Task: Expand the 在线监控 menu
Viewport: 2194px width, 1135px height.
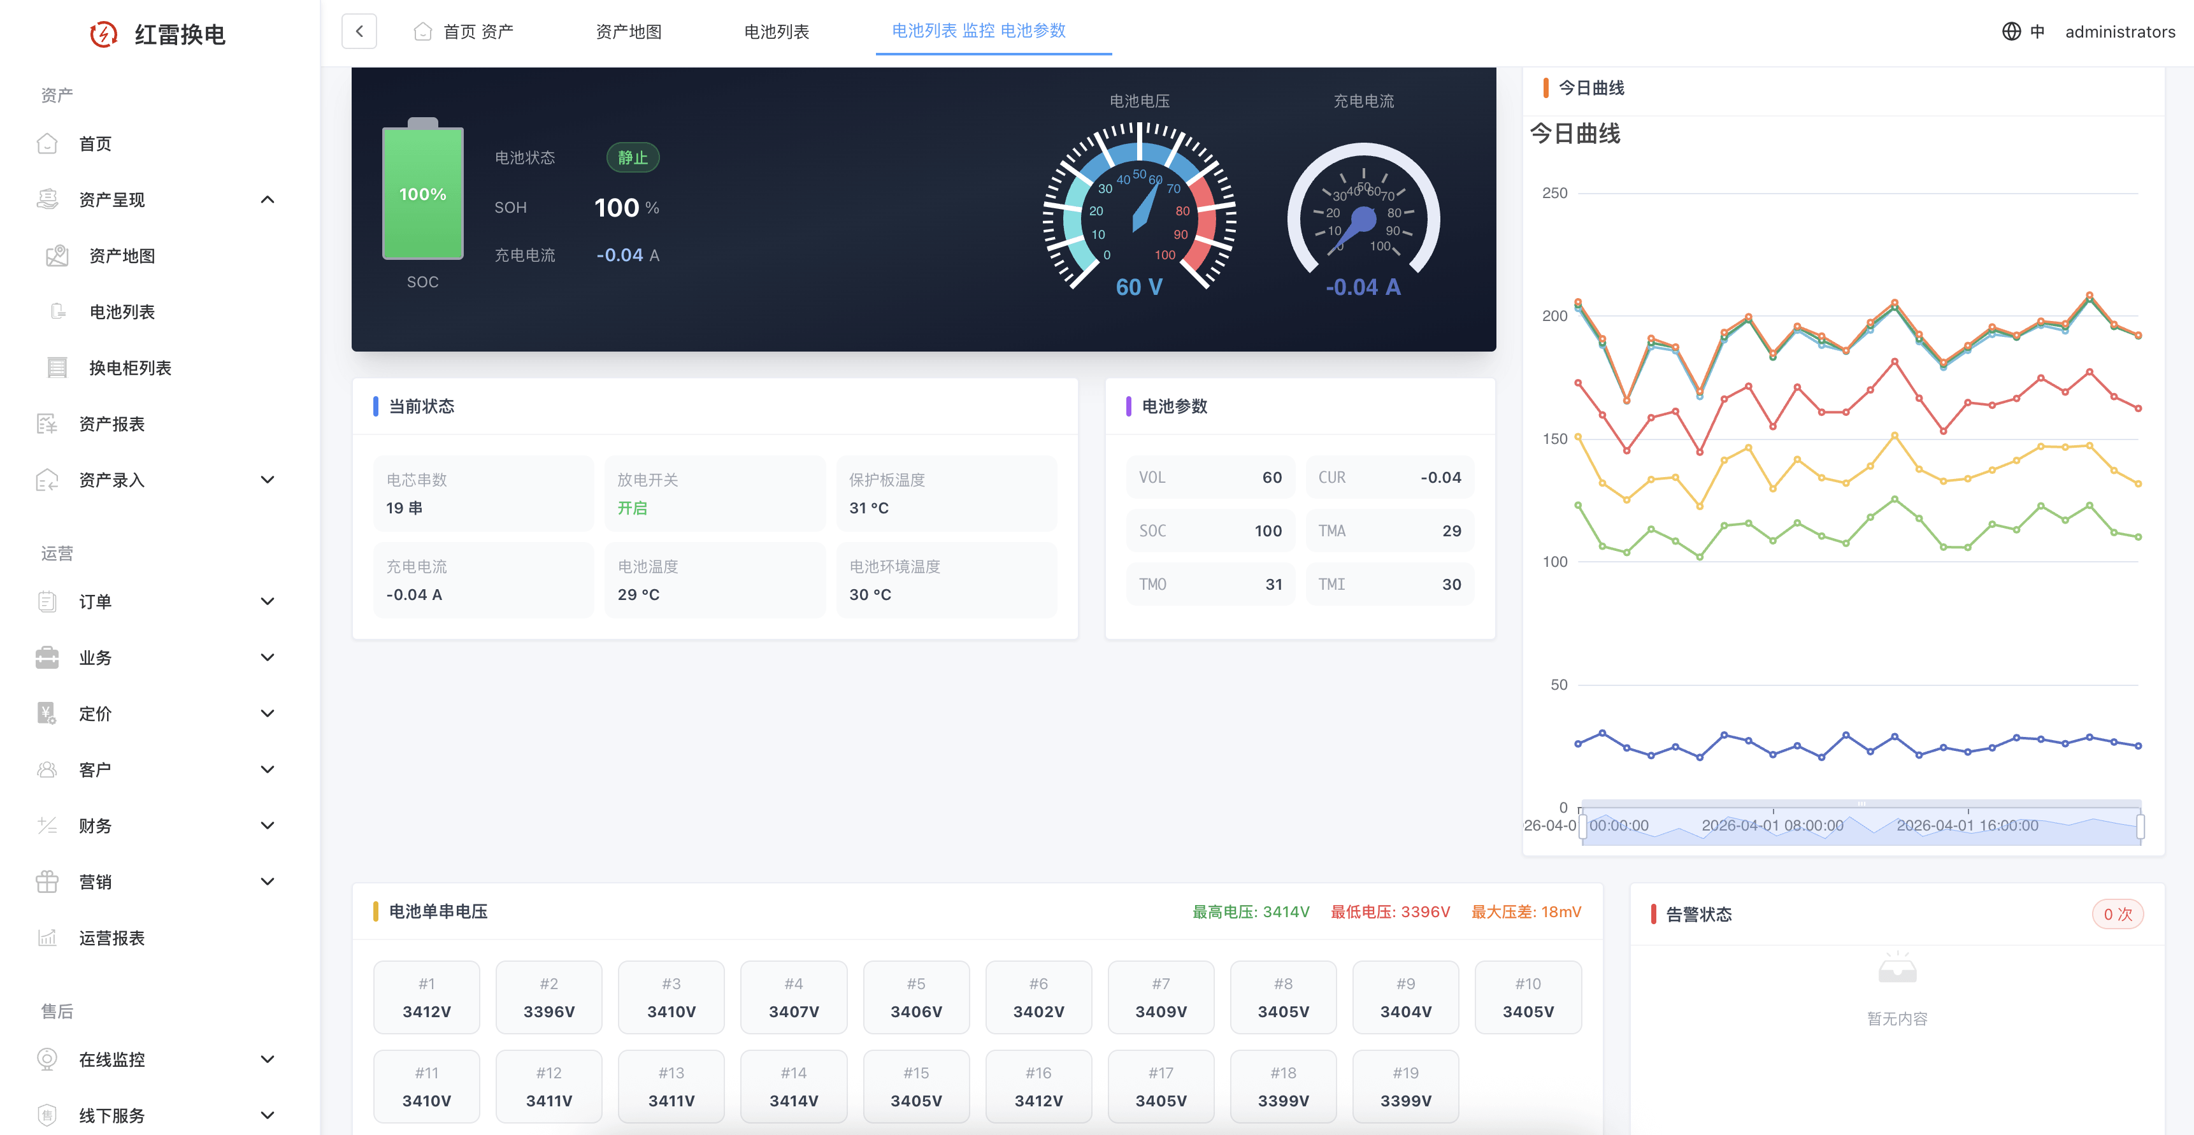Action: tap(268, 1059)
